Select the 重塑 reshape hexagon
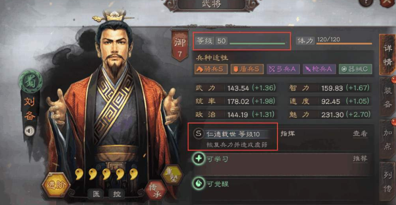 click(x=172, y=175)
